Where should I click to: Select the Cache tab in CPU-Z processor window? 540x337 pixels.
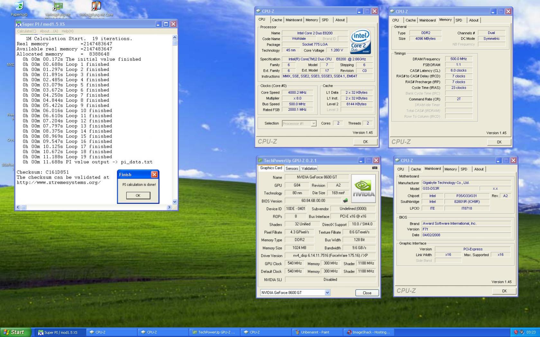pos(277,20)
